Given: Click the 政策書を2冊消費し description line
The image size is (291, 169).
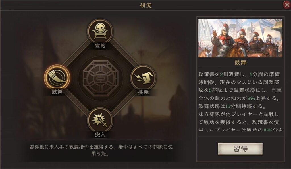Looking at the screenshot, I should (x=239, y=74).
